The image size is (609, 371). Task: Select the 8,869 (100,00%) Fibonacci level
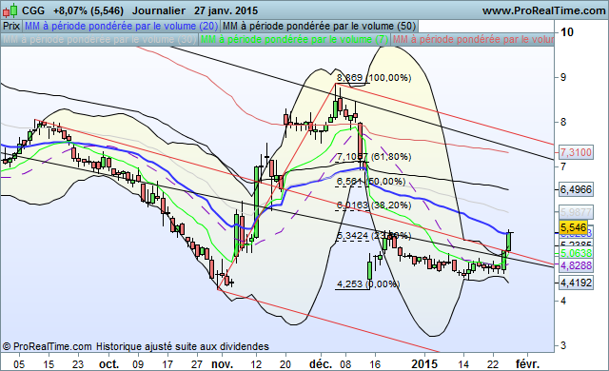[374, 78]
